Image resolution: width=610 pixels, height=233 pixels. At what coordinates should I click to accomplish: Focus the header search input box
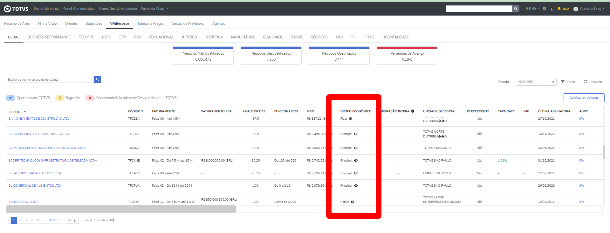click(479, 9)
